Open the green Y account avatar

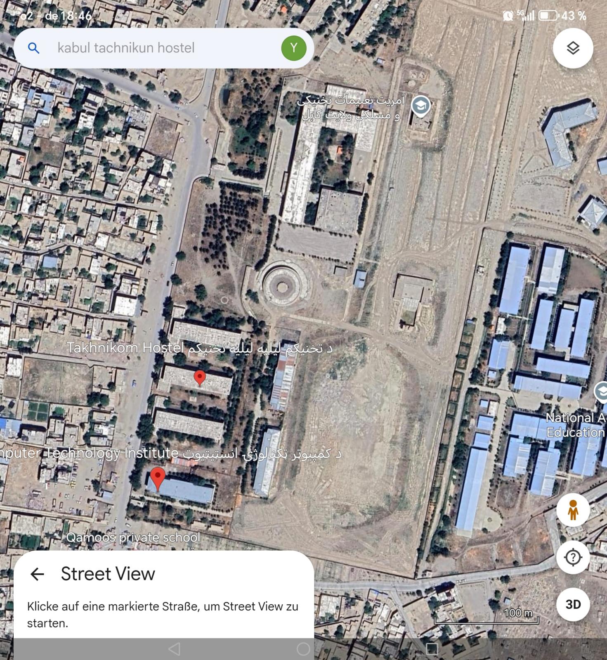click(x=294, y=48)
